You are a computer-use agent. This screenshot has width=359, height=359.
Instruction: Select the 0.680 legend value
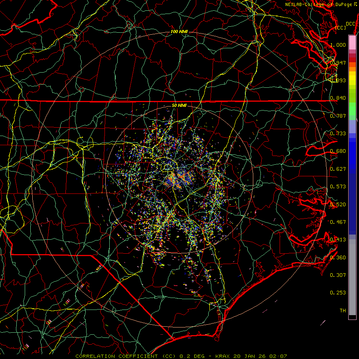pos(338,151)
